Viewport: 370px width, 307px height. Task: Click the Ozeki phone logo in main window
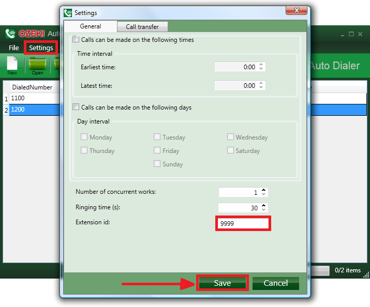10,34
